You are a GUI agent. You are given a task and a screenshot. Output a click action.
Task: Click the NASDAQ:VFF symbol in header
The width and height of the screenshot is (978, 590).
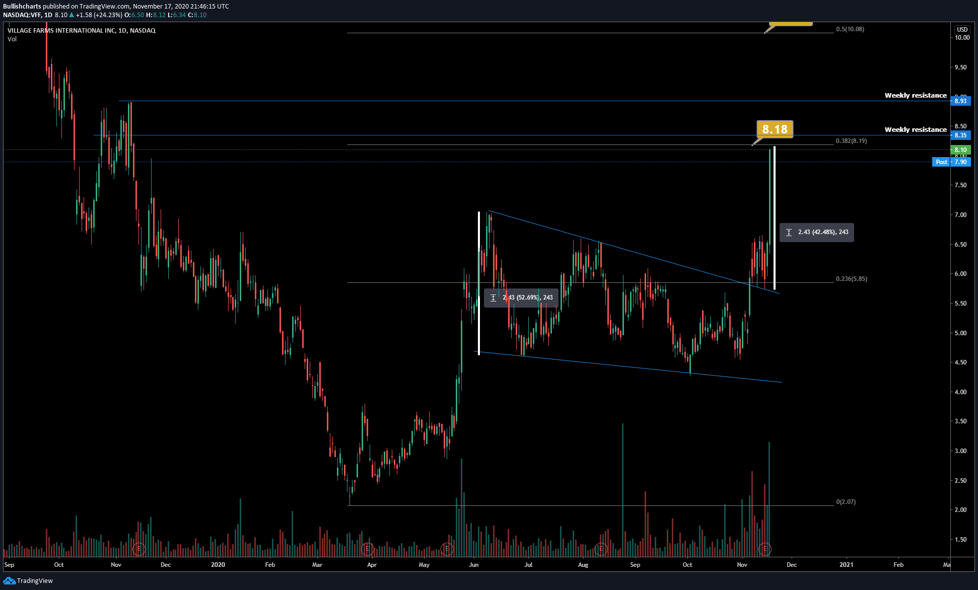22,15
